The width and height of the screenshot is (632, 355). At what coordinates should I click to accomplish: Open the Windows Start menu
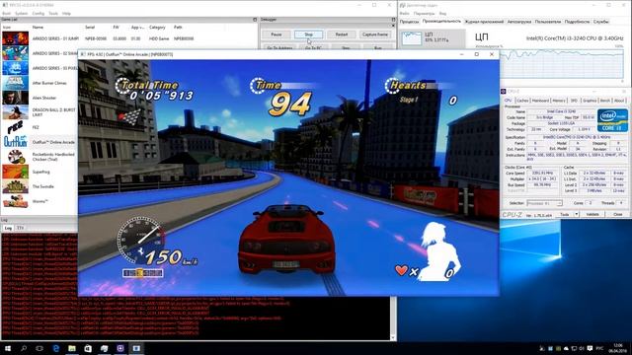pos(7,348)
